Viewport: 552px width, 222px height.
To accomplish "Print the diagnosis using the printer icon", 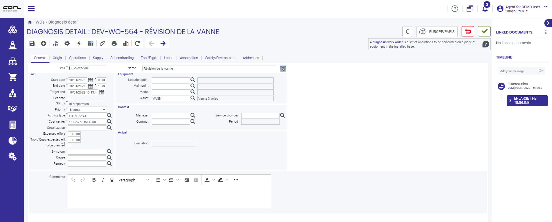I will [x=114, y=44].
